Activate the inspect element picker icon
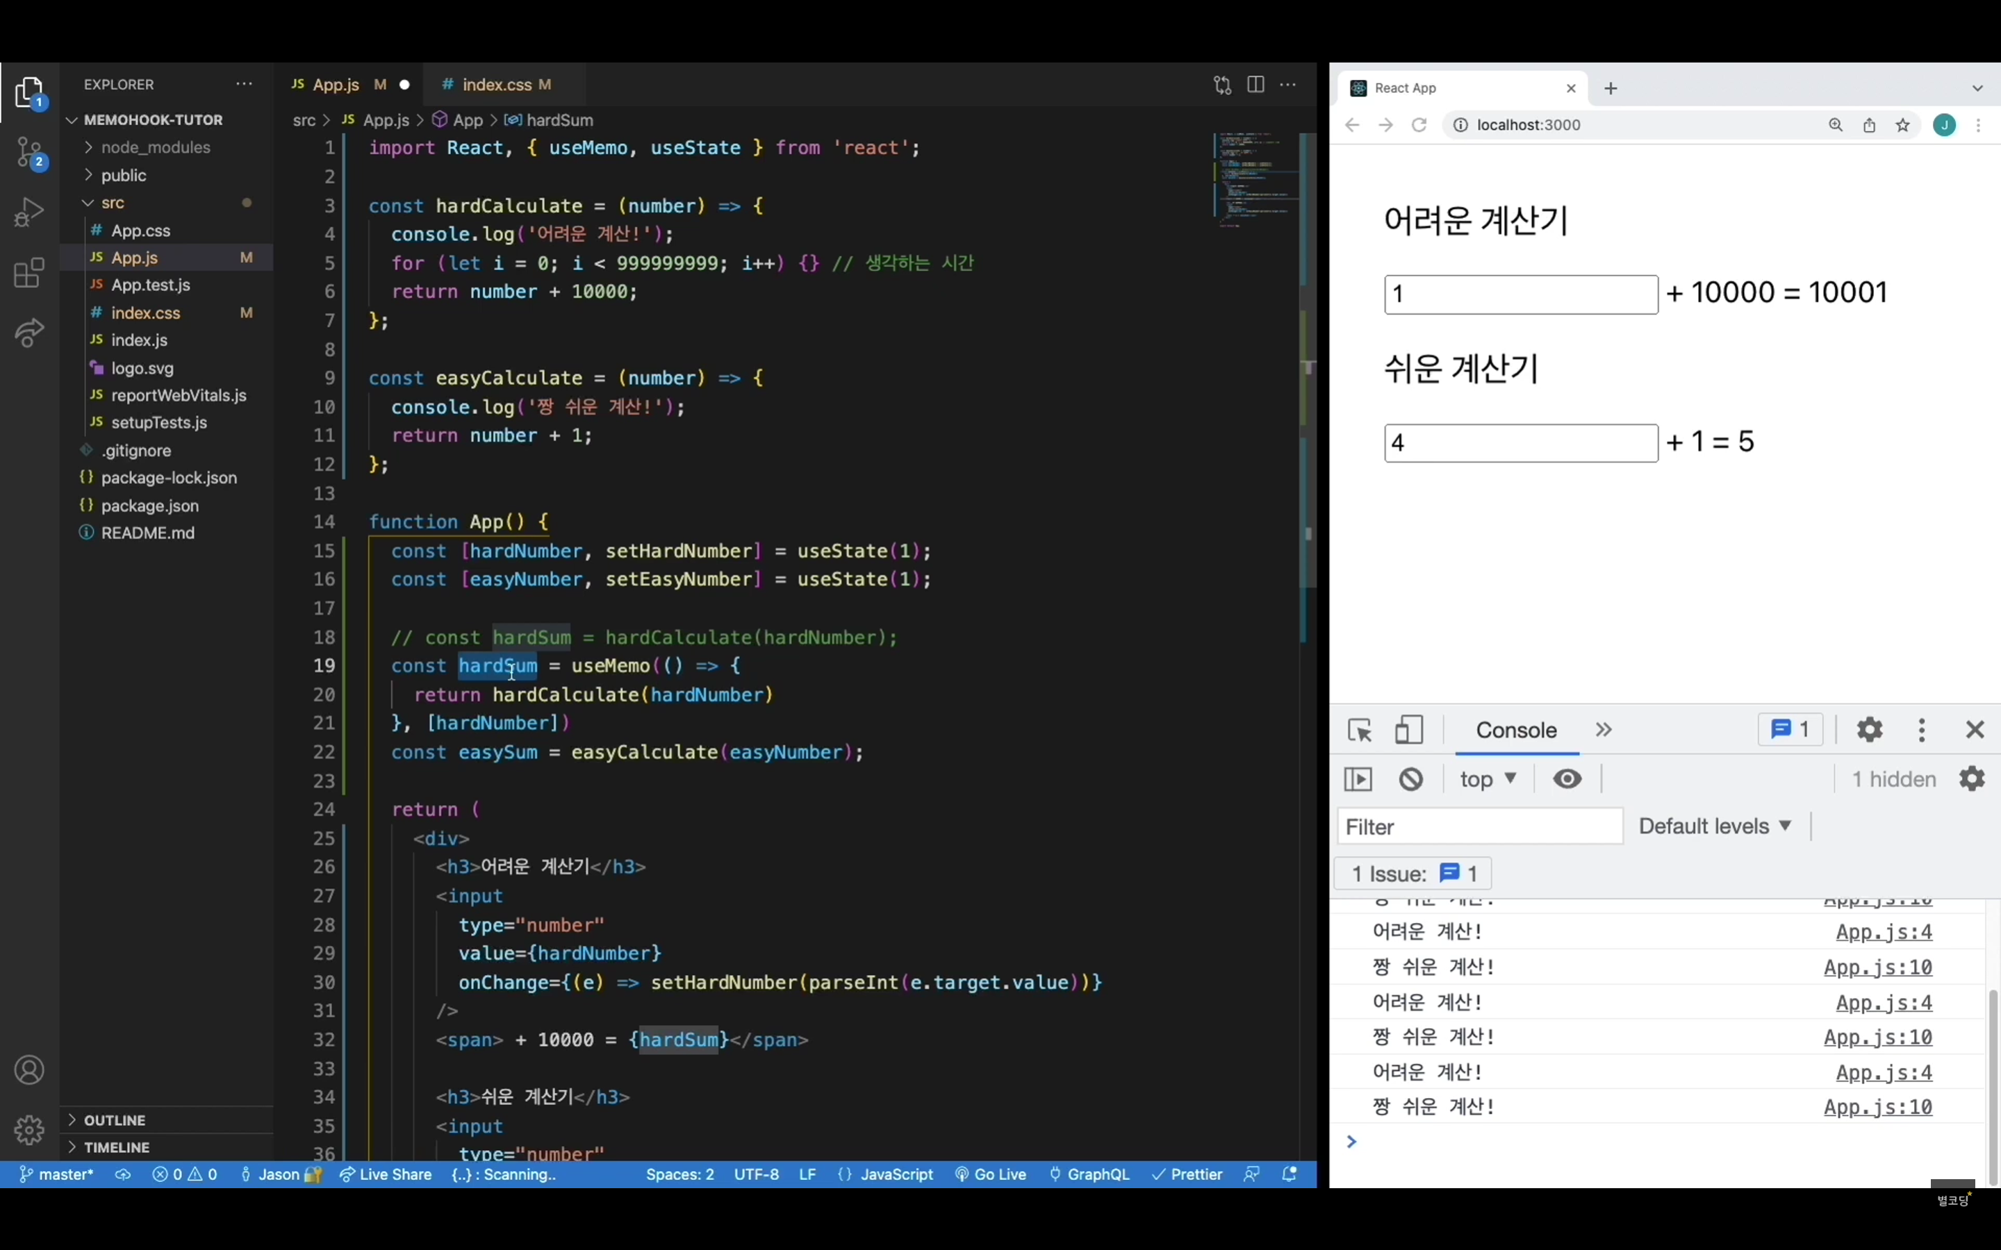The height and width of the screenshot is (1250, 2001). 1359,730
